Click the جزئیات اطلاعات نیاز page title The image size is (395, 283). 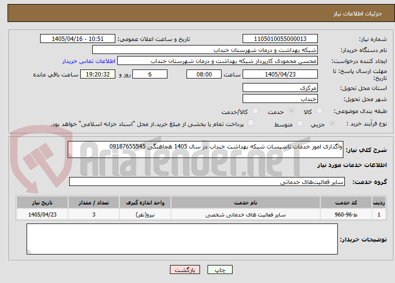(358, 13)
